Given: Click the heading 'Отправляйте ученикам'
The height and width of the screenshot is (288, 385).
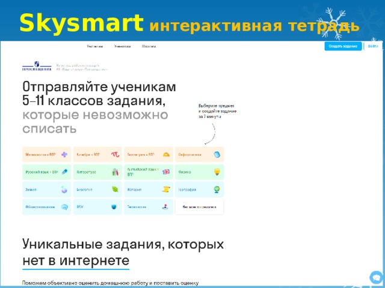Looking at the screenshot, I should (x=99, y=86).
